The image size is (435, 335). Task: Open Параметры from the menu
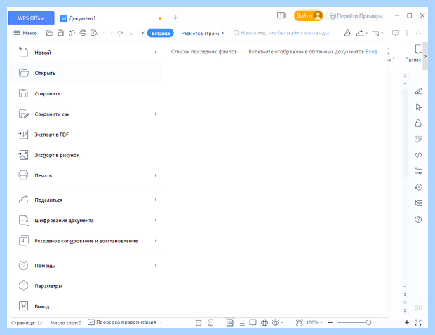pos(86,286)
